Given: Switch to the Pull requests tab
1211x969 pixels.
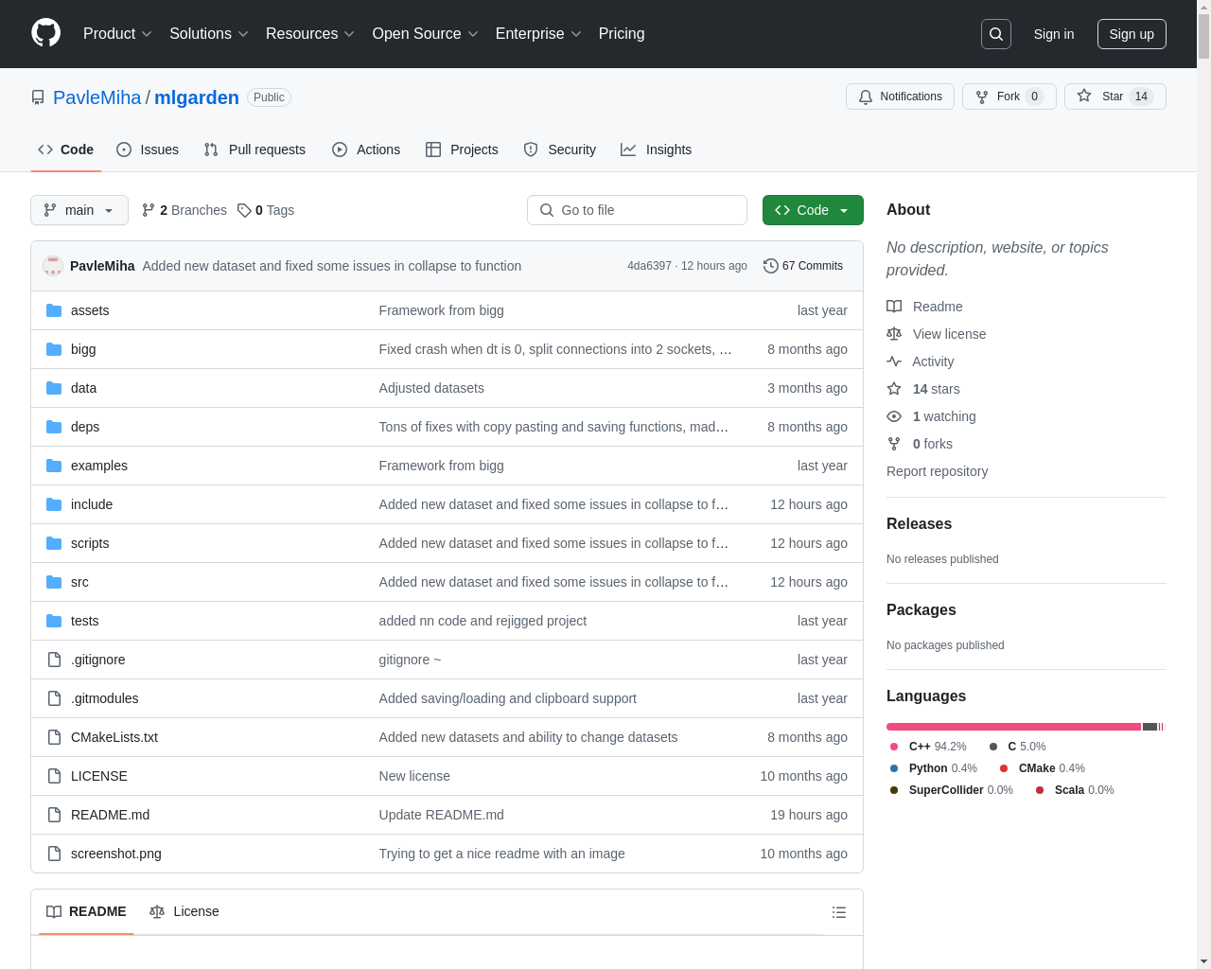Looking at the screenshot, I should point(254,150).
